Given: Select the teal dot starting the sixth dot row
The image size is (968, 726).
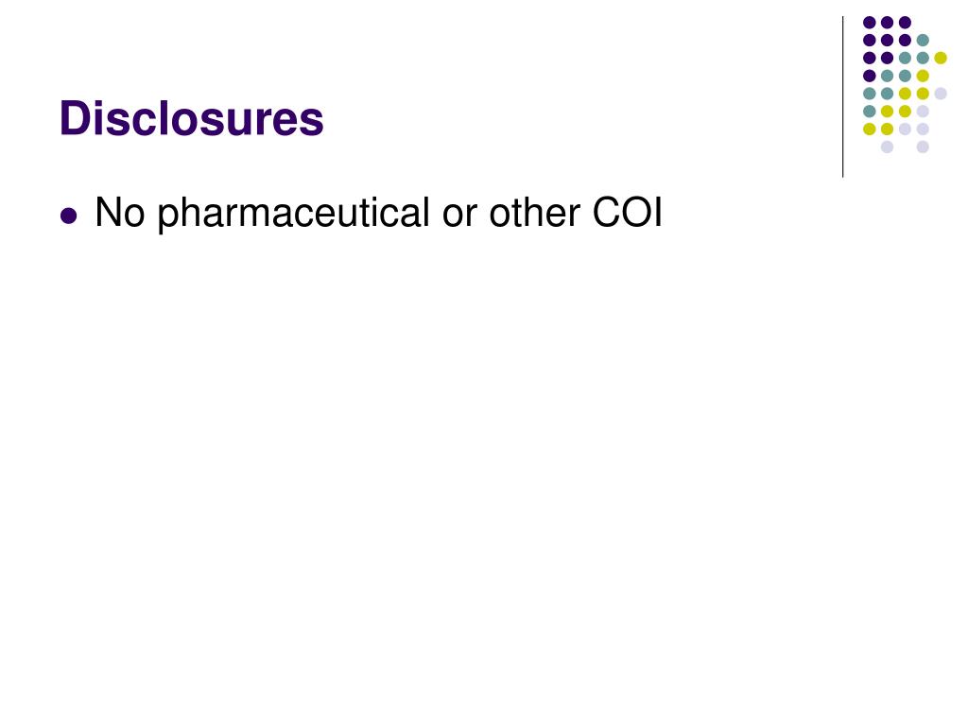Looking at the screenshot, I should [x=870, y=112].
